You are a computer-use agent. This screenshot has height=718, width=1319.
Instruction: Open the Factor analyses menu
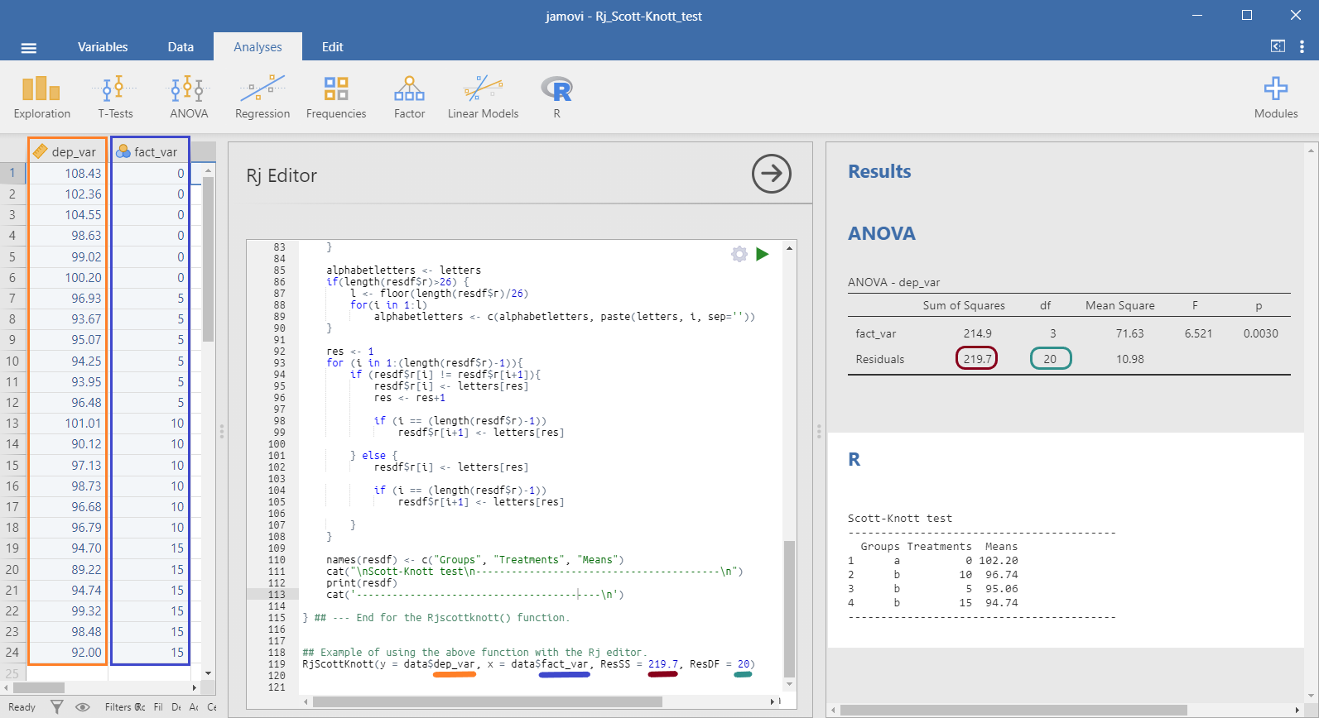tap(409, 97)
